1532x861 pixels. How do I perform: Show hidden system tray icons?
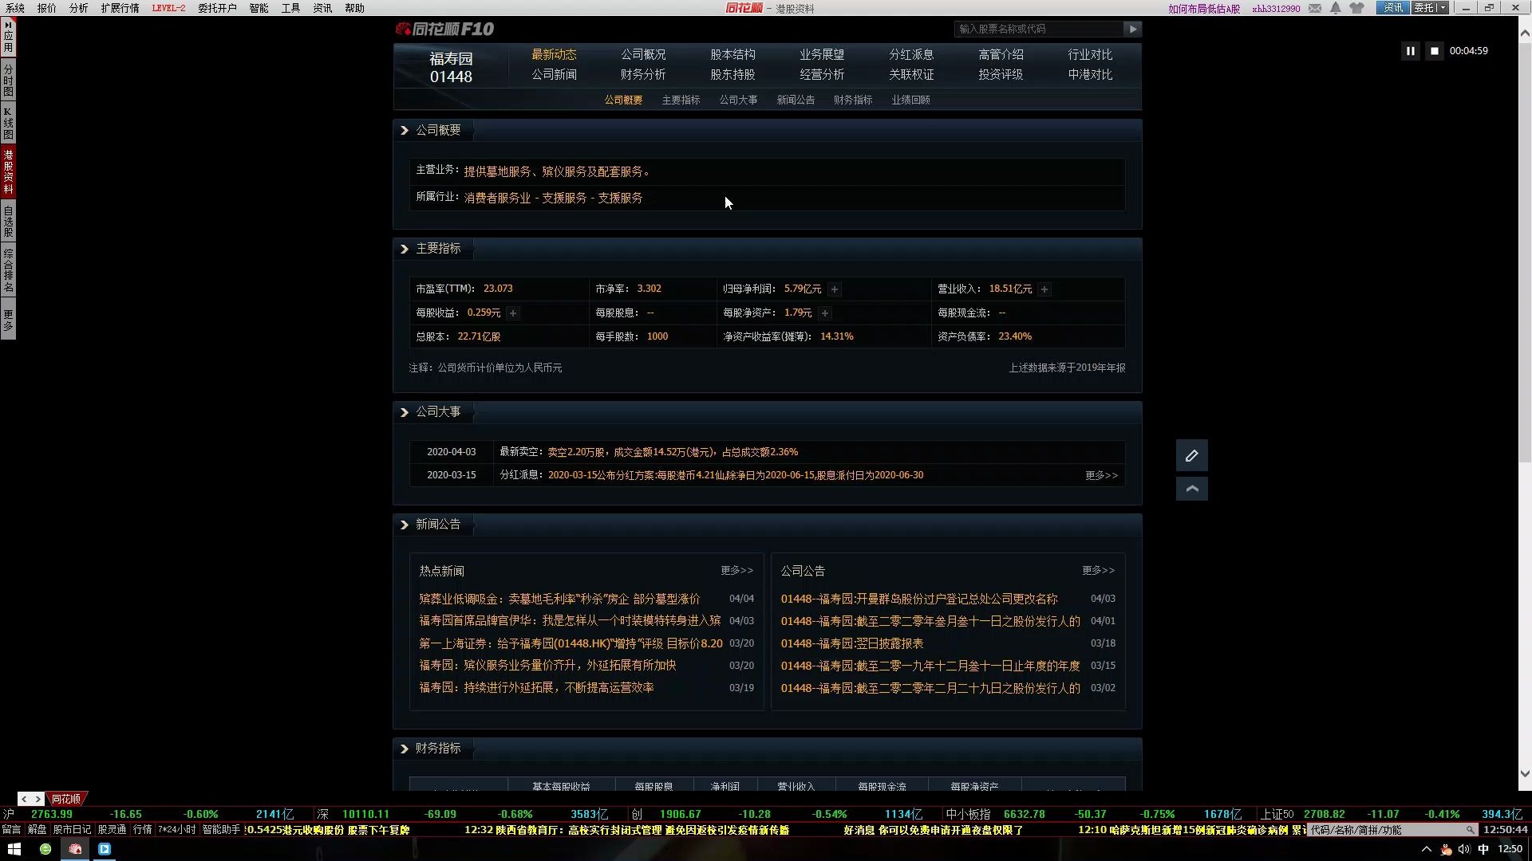(1427, 850)
